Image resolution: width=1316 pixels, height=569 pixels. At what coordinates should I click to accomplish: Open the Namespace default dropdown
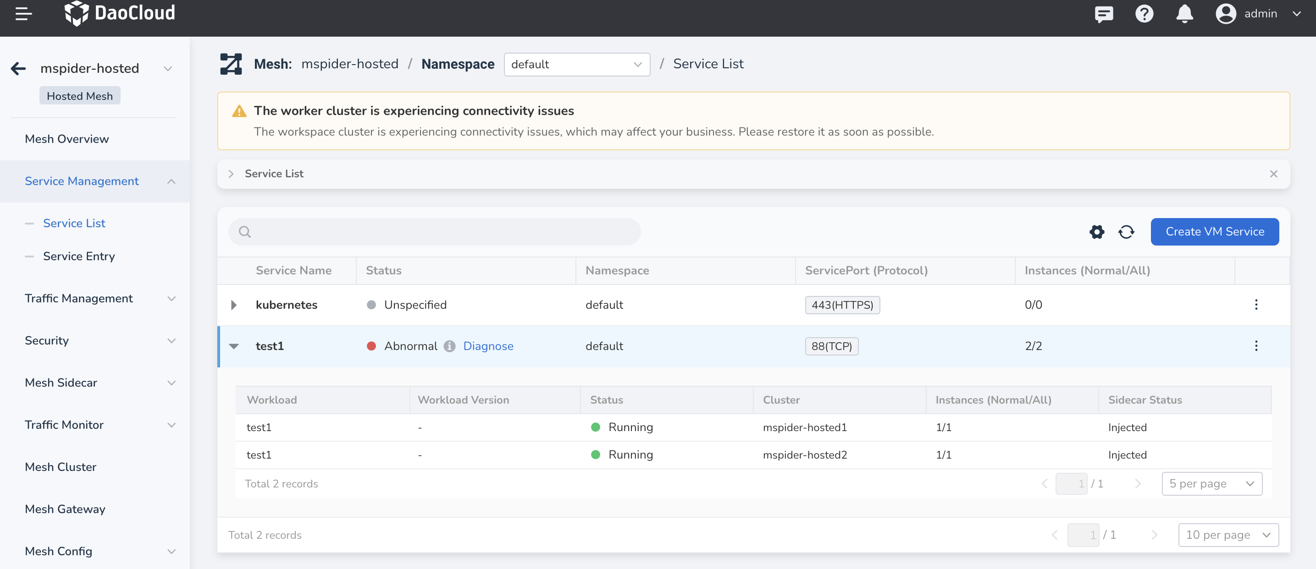[x=576, y=65]
